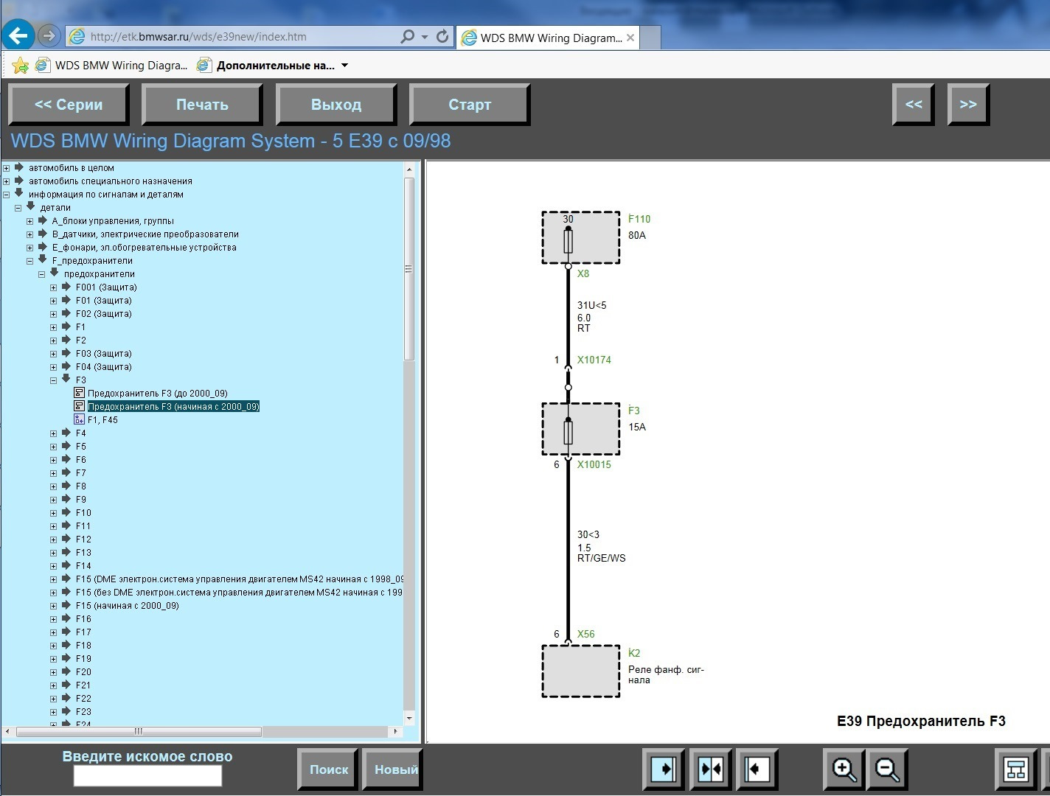The width and height of the screenshot is (1050, 796).
Task: Click the diagram overview layout icon
Action: point(1016,769)
